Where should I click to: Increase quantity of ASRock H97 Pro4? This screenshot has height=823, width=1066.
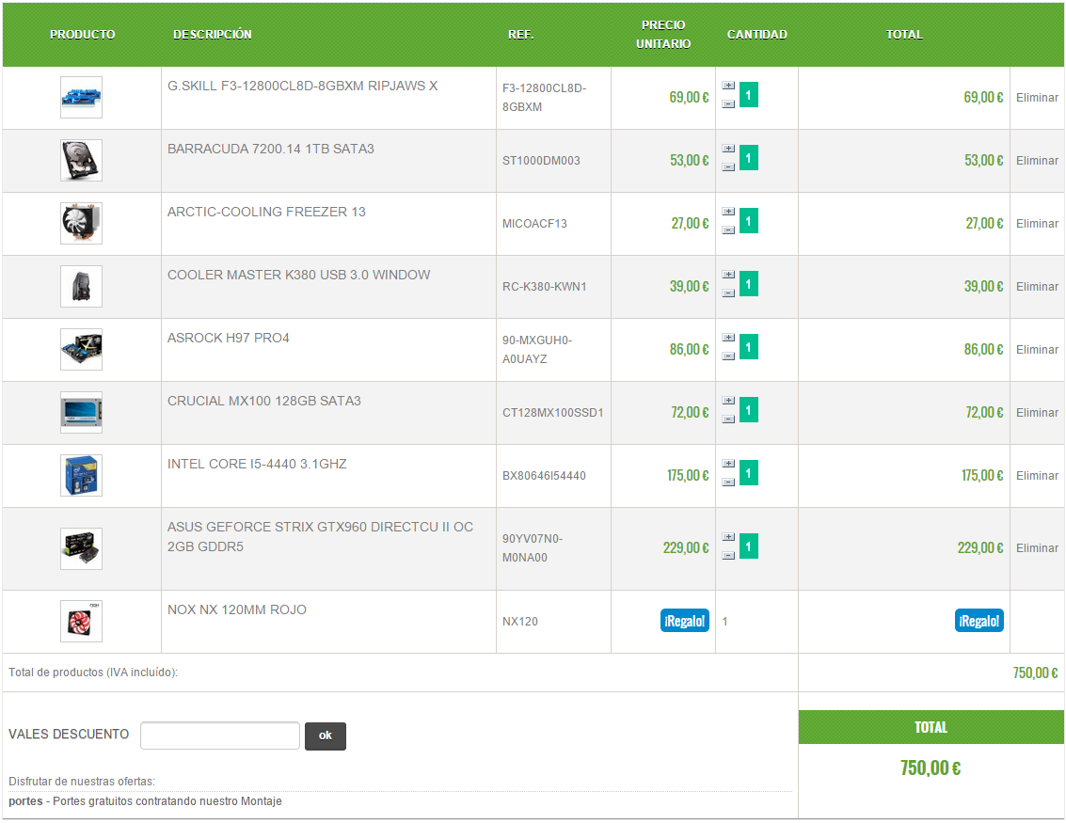[x=728, y=338]
